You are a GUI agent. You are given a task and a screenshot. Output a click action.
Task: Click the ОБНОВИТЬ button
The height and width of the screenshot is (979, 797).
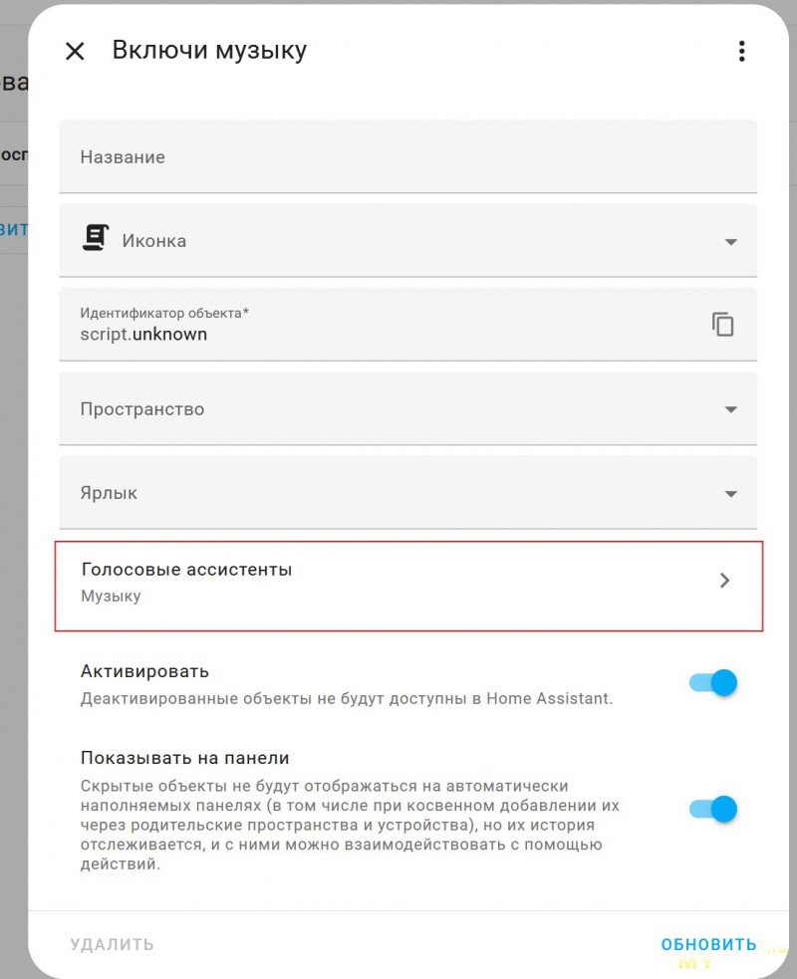point(709,944)
